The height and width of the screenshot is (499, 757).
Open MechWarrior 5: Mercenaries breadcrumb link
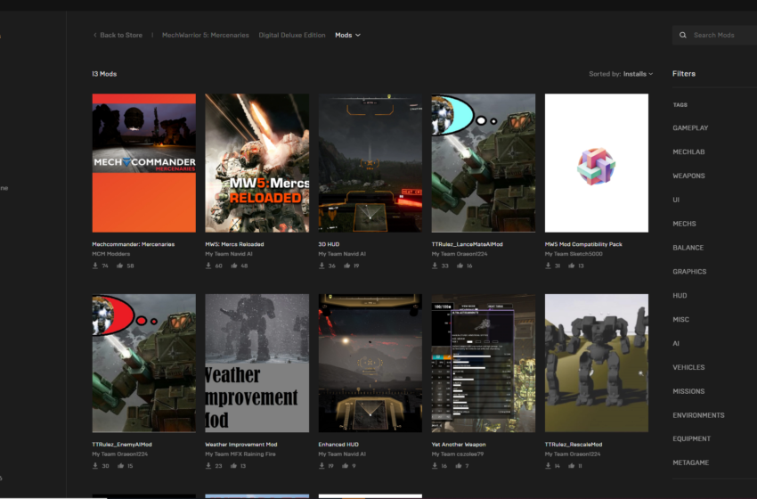pyautogui.click(x=206, y=36)
